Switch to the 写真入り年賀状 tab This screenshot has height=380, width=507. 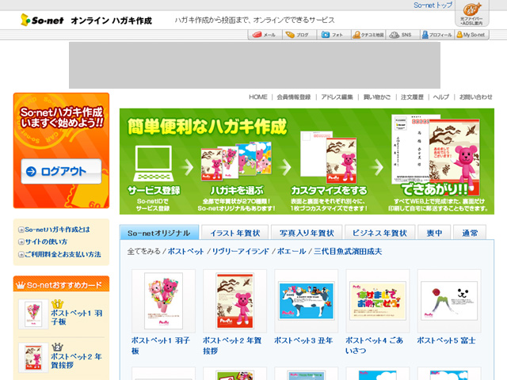(307, 233)
